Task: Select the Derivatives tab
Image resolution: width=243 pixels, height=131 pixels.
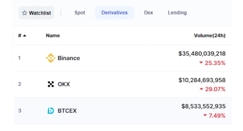Action: [x=115, y=13]
